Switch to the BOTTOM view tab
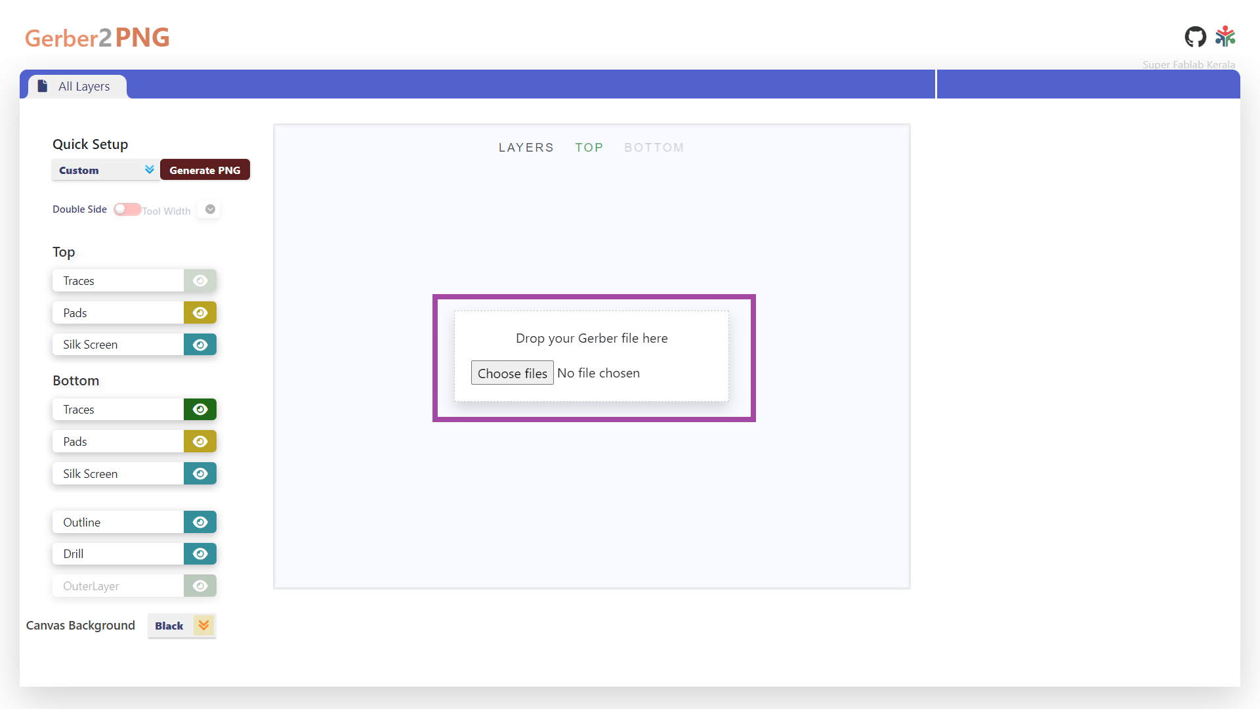This screenshot has height=709, width=1260. coord(654,148)
